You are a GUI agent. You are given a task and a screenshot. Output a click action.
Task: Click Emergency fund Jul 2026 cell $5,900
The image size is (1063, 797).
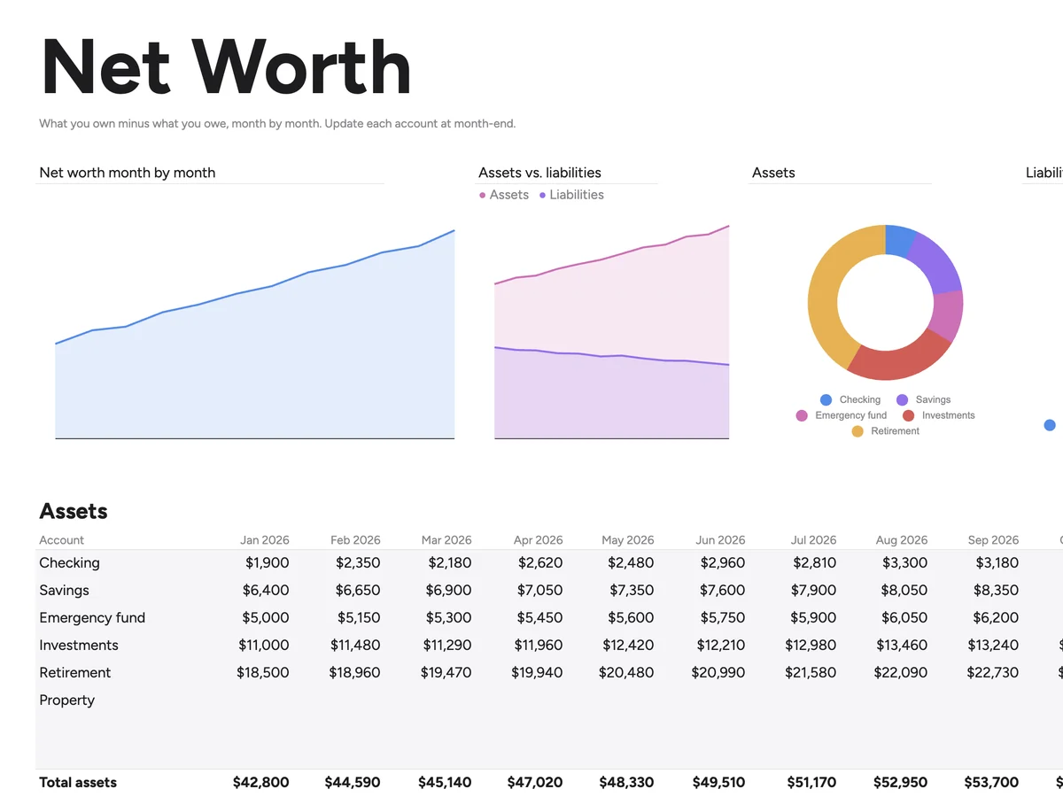pyautogui.click(x=814, y=618)
